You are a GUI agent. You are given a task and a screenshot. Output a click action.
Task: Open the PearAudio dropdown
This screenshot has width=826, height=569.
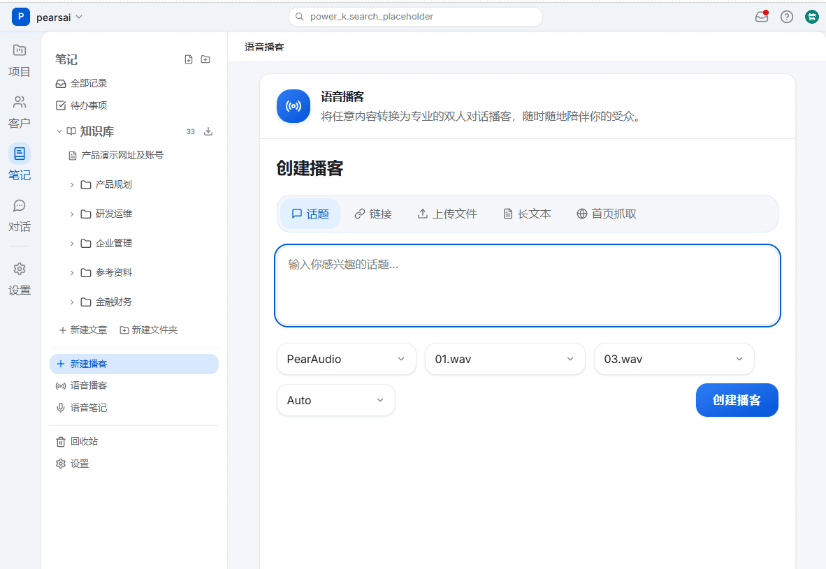coord(346,359)
